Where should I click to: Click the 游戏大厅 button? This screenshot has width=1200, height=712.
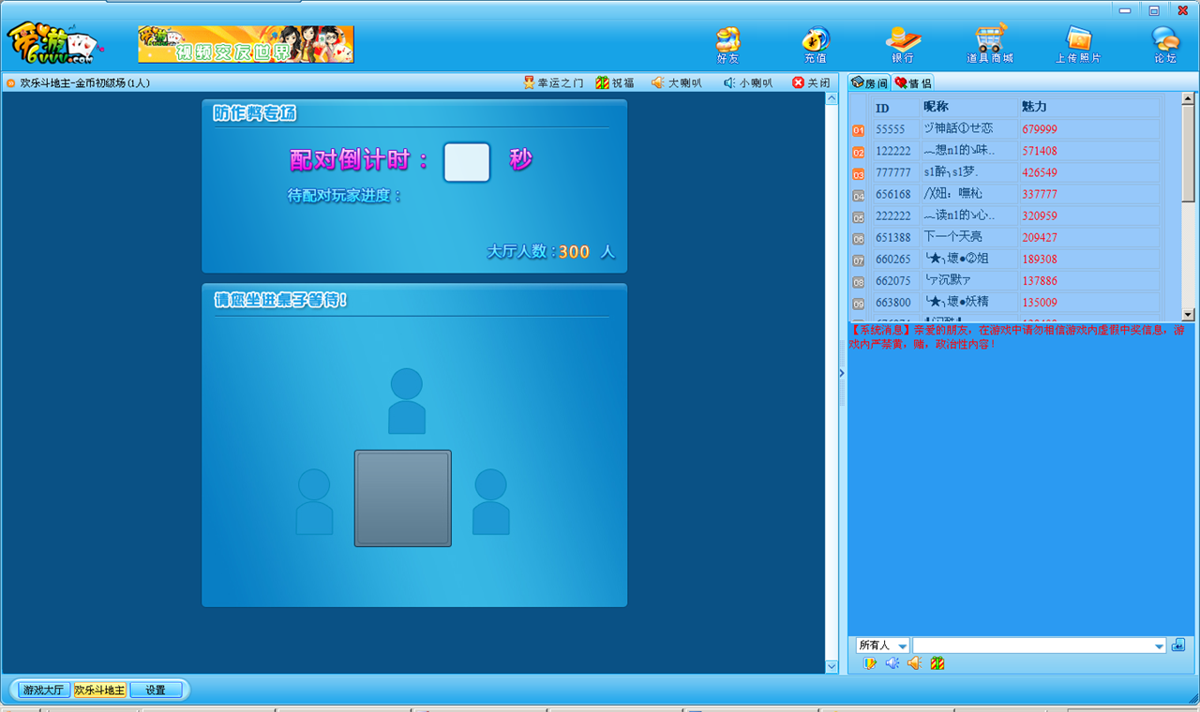pos(44,690)
